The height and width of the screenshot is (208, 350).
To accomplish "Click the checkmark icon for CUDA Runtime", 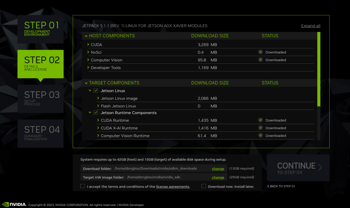I will 260,120.
